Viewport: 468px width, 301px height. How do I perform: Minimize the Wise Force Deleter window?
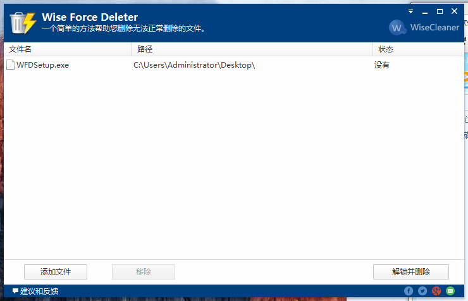(x=425, y=12)
